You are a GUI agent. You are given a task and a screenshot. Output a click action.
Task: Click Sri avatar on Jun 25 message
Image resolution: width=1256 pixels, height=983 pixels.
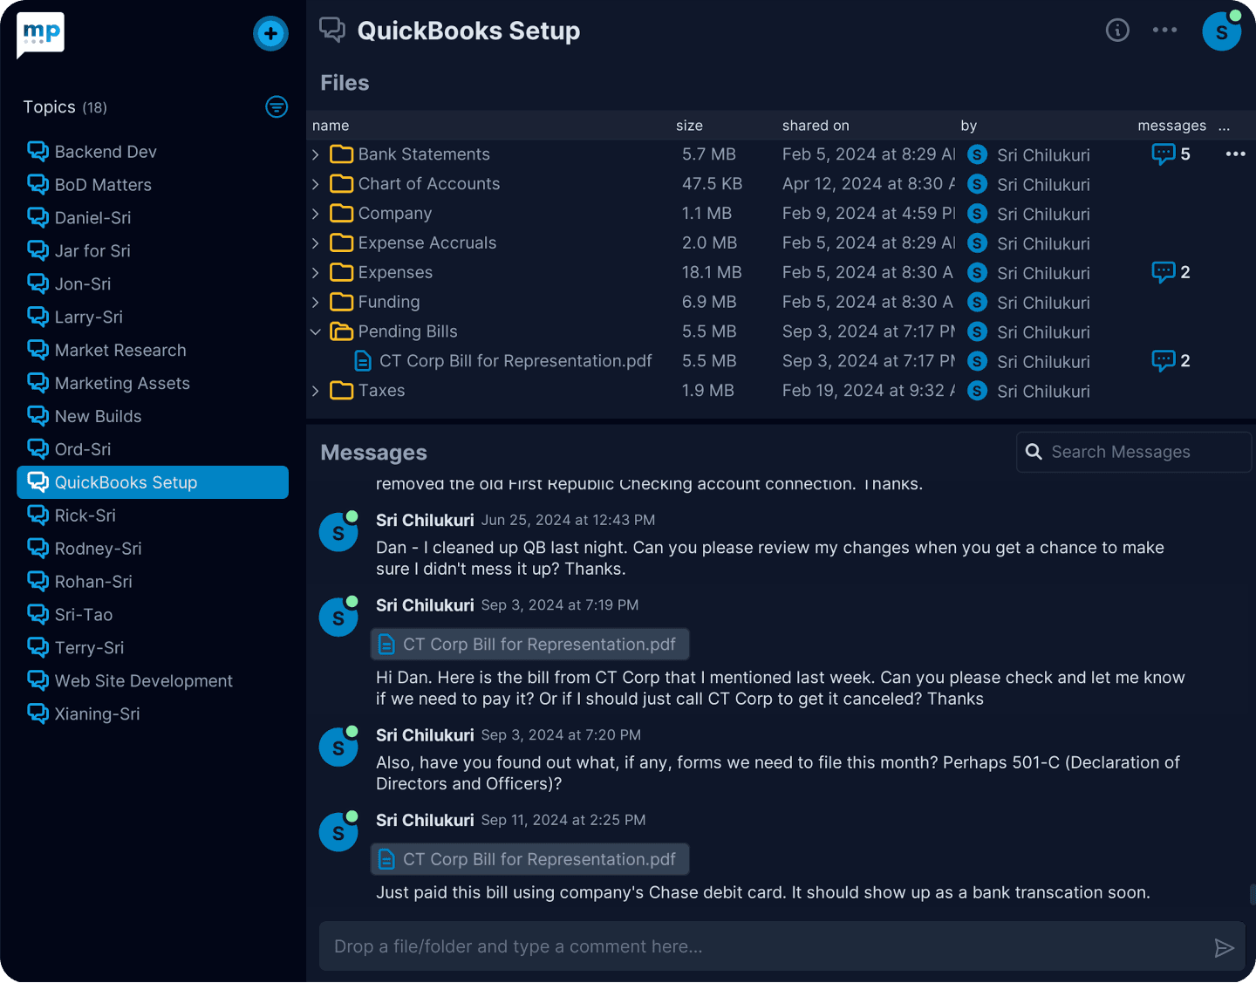click(338, 532)
